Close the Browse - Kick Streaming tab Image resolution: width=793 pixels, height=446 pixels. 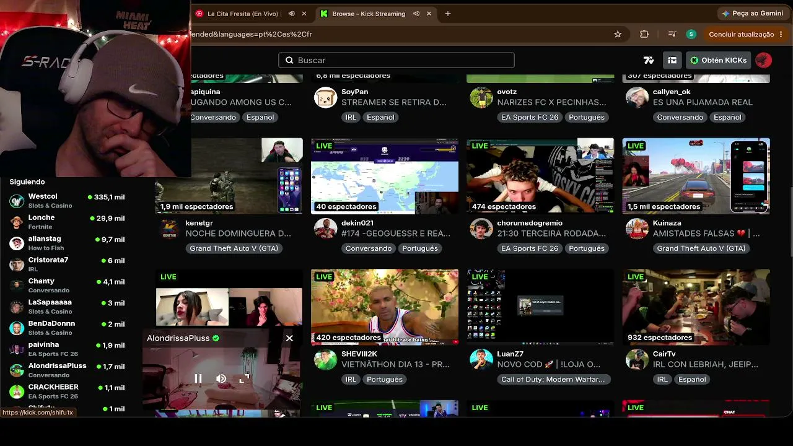click(x=429, y=14)
